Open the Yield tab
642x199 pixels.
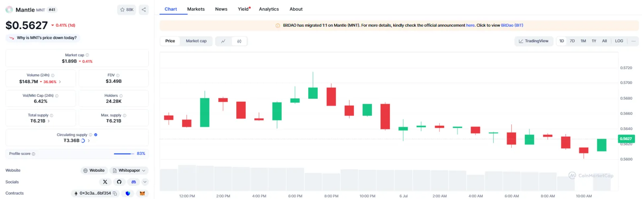[x=244, y=9]
